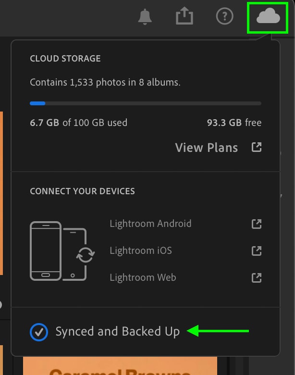Click the share/export icon
The image size is (295, 375).
pos(184,16)
